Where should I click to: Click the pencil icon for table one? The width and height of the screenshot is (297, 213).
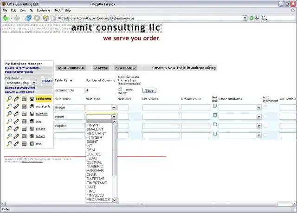coord(17,122)
